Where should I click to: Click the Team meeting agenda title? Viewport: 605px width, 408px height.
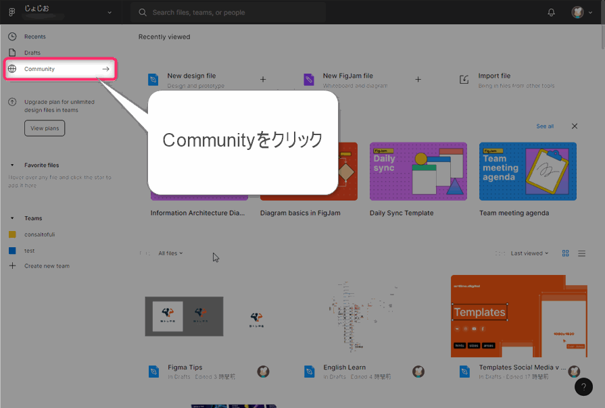point(514,213)
